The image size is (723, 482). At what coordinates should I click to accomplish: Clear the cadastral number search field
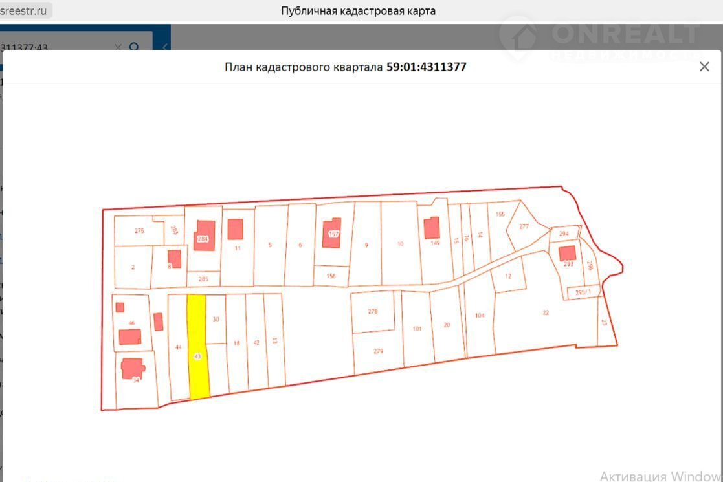click(118, 47)
